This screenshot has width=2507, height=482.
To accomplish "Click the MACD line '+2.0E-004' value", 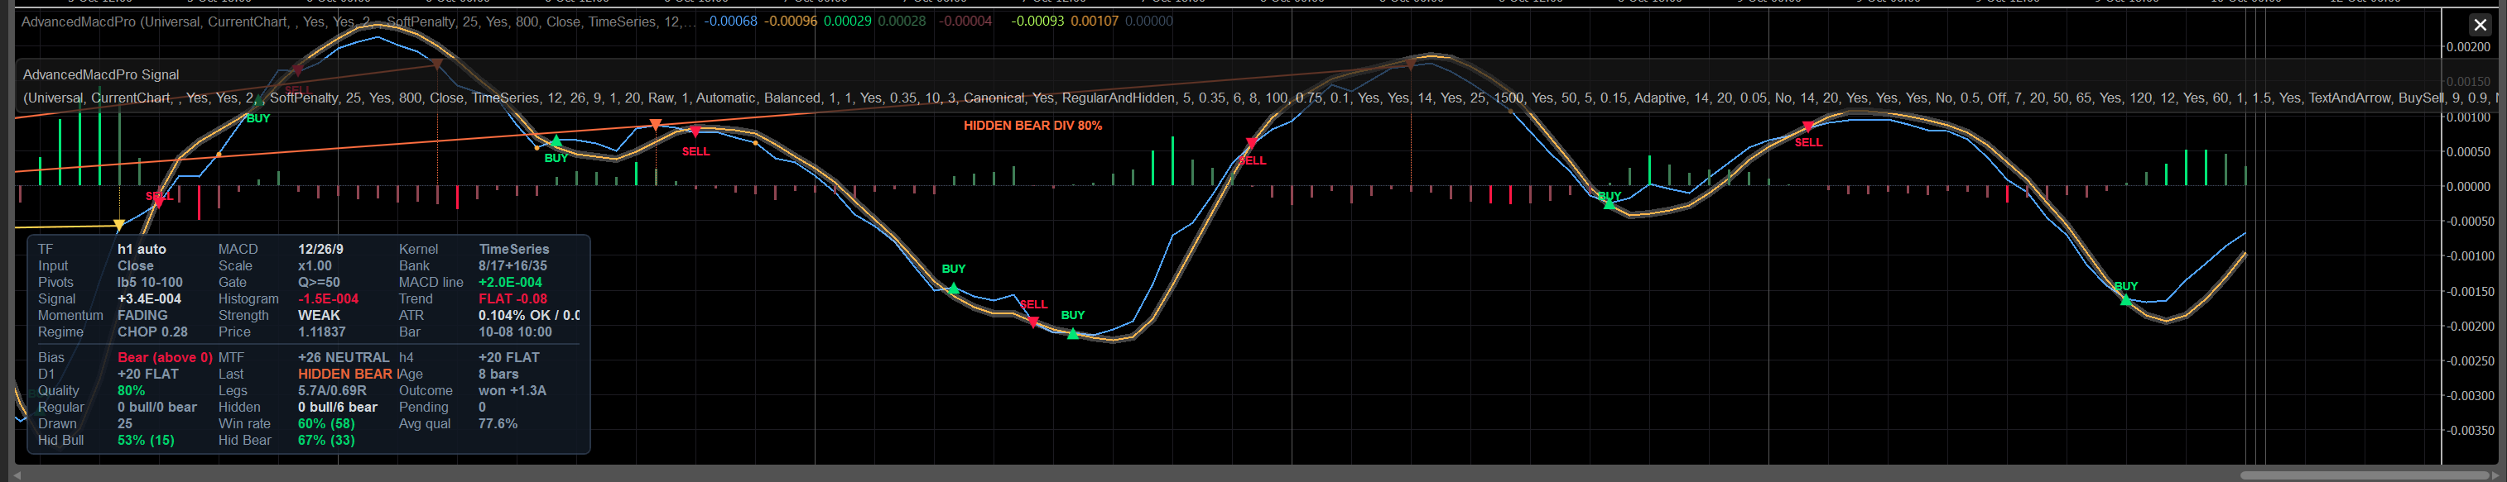I will (511, 283).
